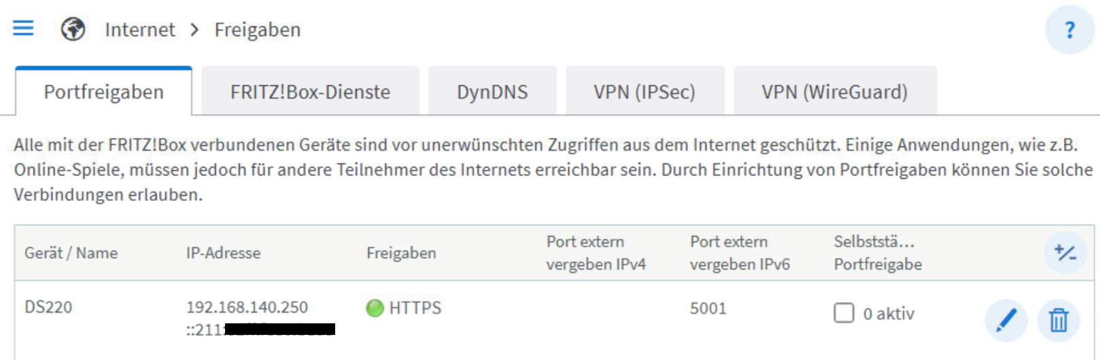1100x360 pixels.
Task: Delete the DS220 entry with trash icon
Action: pos(1059,320)
